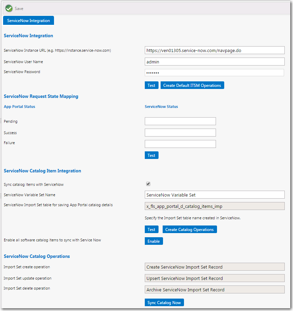Click the App Portal Status column header

[x=19, y=107]
